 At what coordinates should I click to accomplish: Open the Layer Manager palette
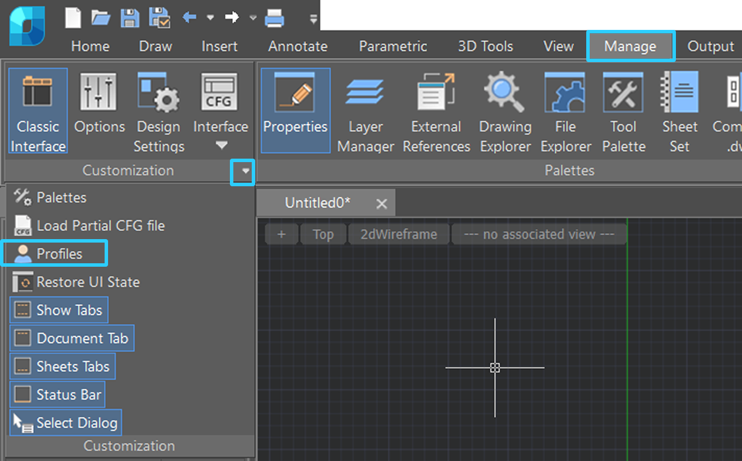365,112
